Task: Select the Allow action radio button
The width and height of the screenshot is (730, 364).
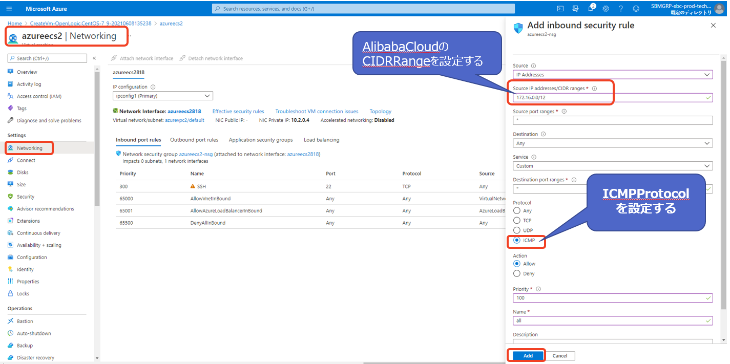Action: pos(517,264)
